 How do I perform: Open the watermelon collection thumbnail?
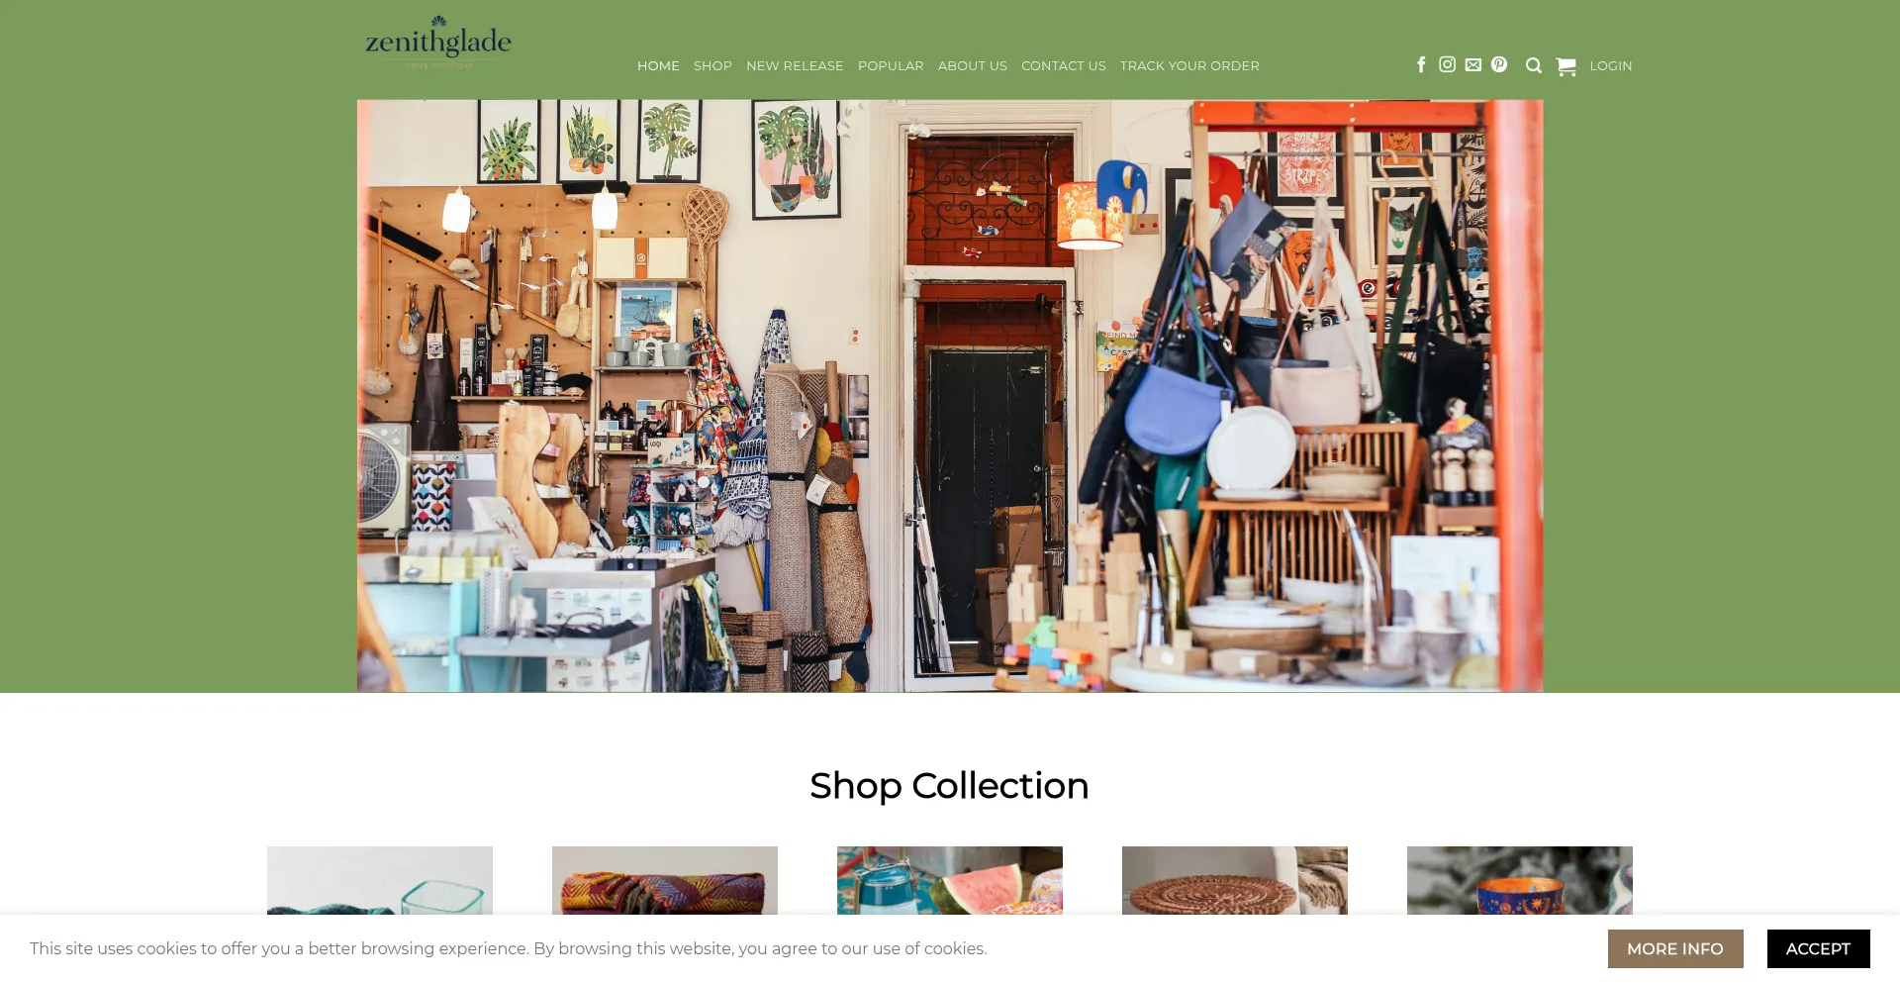tap(950, 880)
